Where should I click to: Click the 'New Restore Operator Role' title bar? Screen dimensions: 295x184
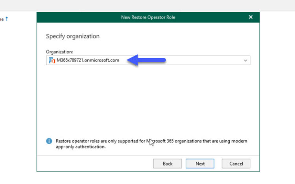pyautogui.click(x=148, y=17)
